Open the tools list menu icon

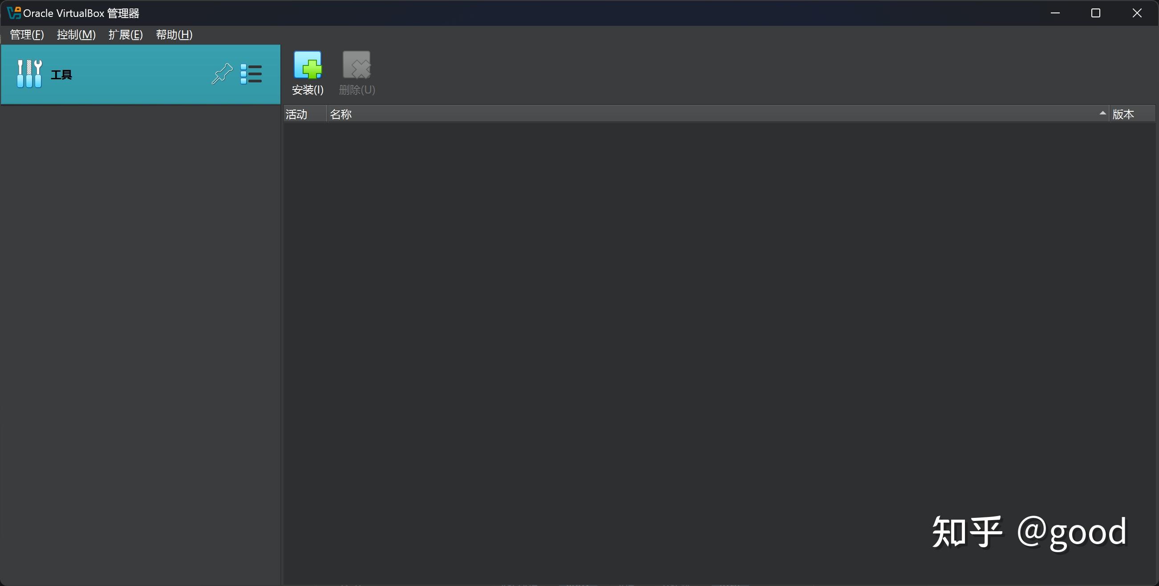(251, 74)
